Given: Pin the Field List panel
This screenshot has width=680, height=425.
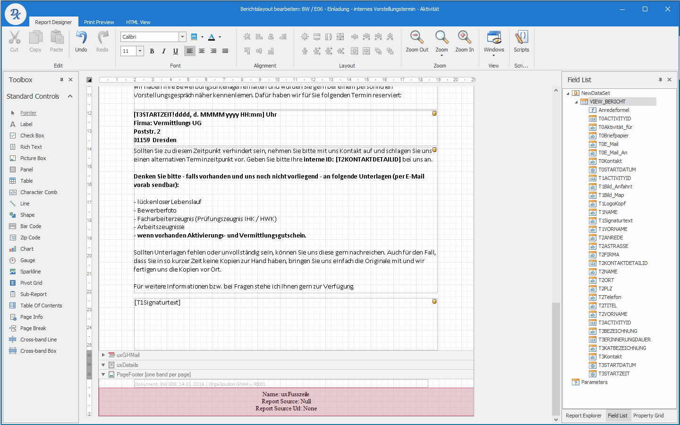Looking at the screenshot, I should pyautogui.click(x=660, y=80).
